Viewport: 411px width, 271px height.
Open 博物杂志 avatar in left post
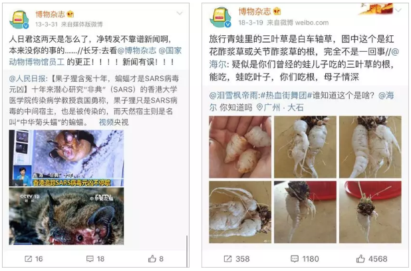point(19,19)
